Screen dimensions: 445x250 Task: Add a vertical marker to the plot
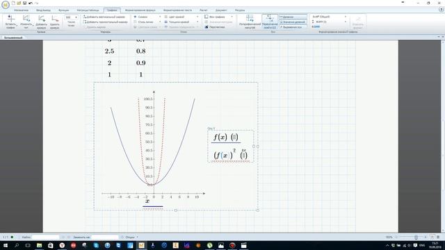pos(105,17)
